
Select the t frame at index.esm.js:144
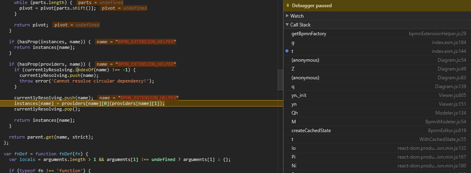pyautogui.click(x=377, y=51)
